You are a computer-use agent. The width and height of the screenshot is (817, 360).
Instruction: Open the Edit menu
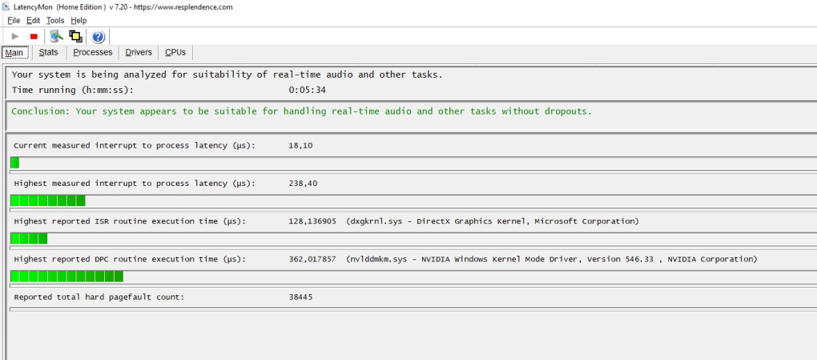[x=33, y=20]
